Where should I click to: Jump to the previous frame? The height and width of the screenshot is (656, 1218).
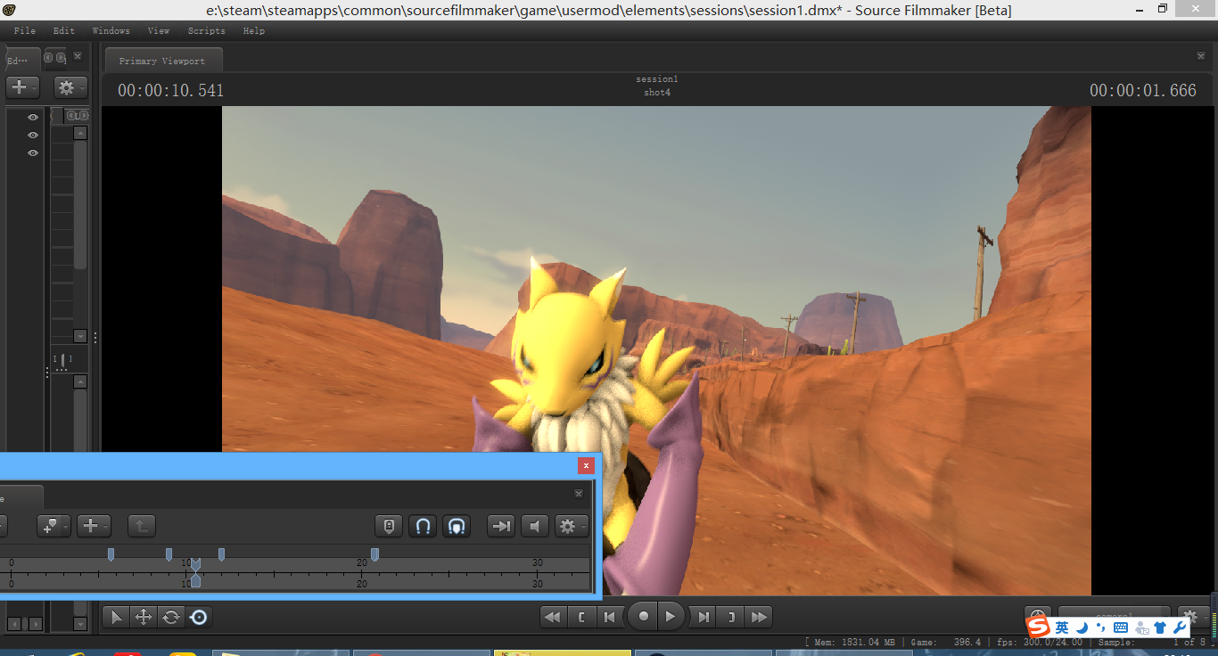pos(610,617)
